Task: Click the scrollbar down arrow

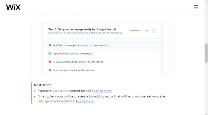Action: 206,113
